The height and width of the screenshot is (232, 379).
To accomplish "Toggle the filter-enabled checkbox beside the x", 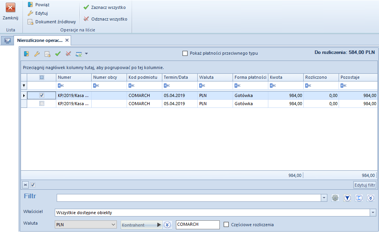I will 33,185.
